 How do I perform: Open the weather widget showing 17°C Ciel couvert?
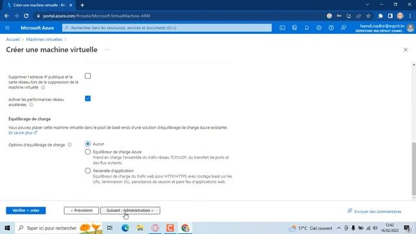pos(311,228)
